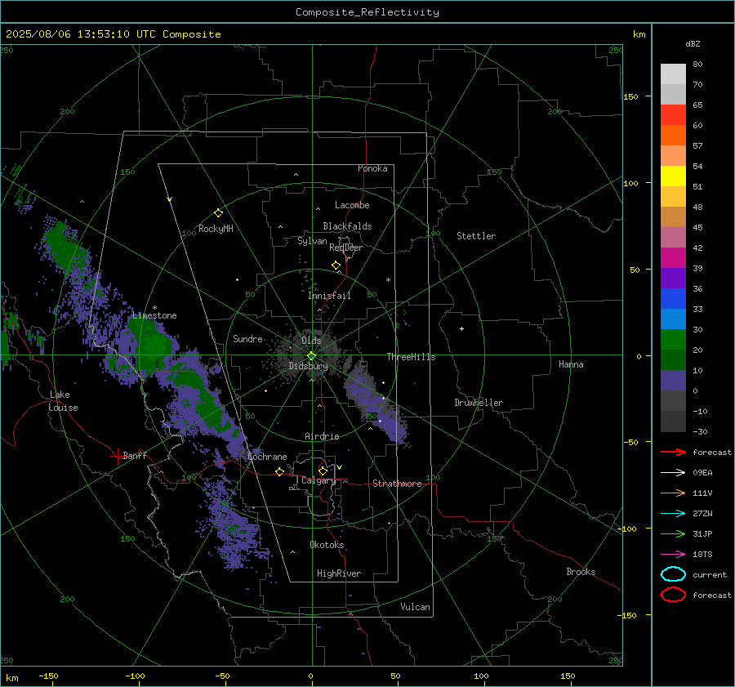Click the Brooks city label
The image size is (735, 687).
coord(581,572)
